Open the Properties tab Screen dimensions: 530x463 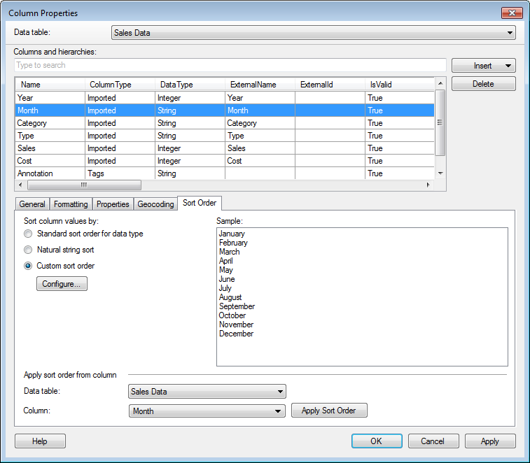pyautogui.click(x=113, y=204)
